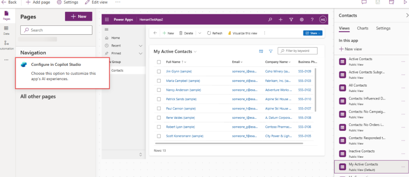Open the top toolbar more options ellipsis
Screen dimensions: 409x177
(x=118, y=2)
